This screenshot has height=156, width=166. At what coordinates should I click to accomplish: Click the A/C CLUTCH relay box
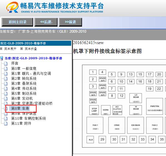pyautogui.click(x=117, y=110)
